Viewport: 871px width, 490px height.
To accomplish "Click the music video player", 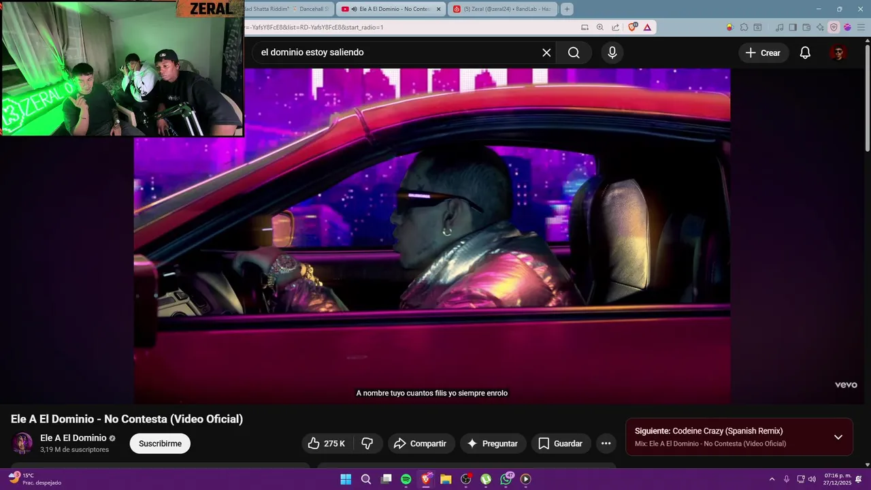I will click(432, 236).
